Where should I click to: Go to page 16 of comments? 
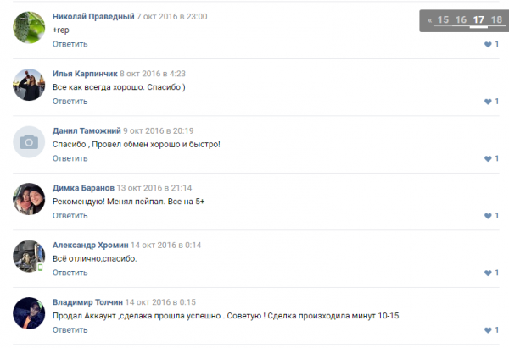[461, 19]
